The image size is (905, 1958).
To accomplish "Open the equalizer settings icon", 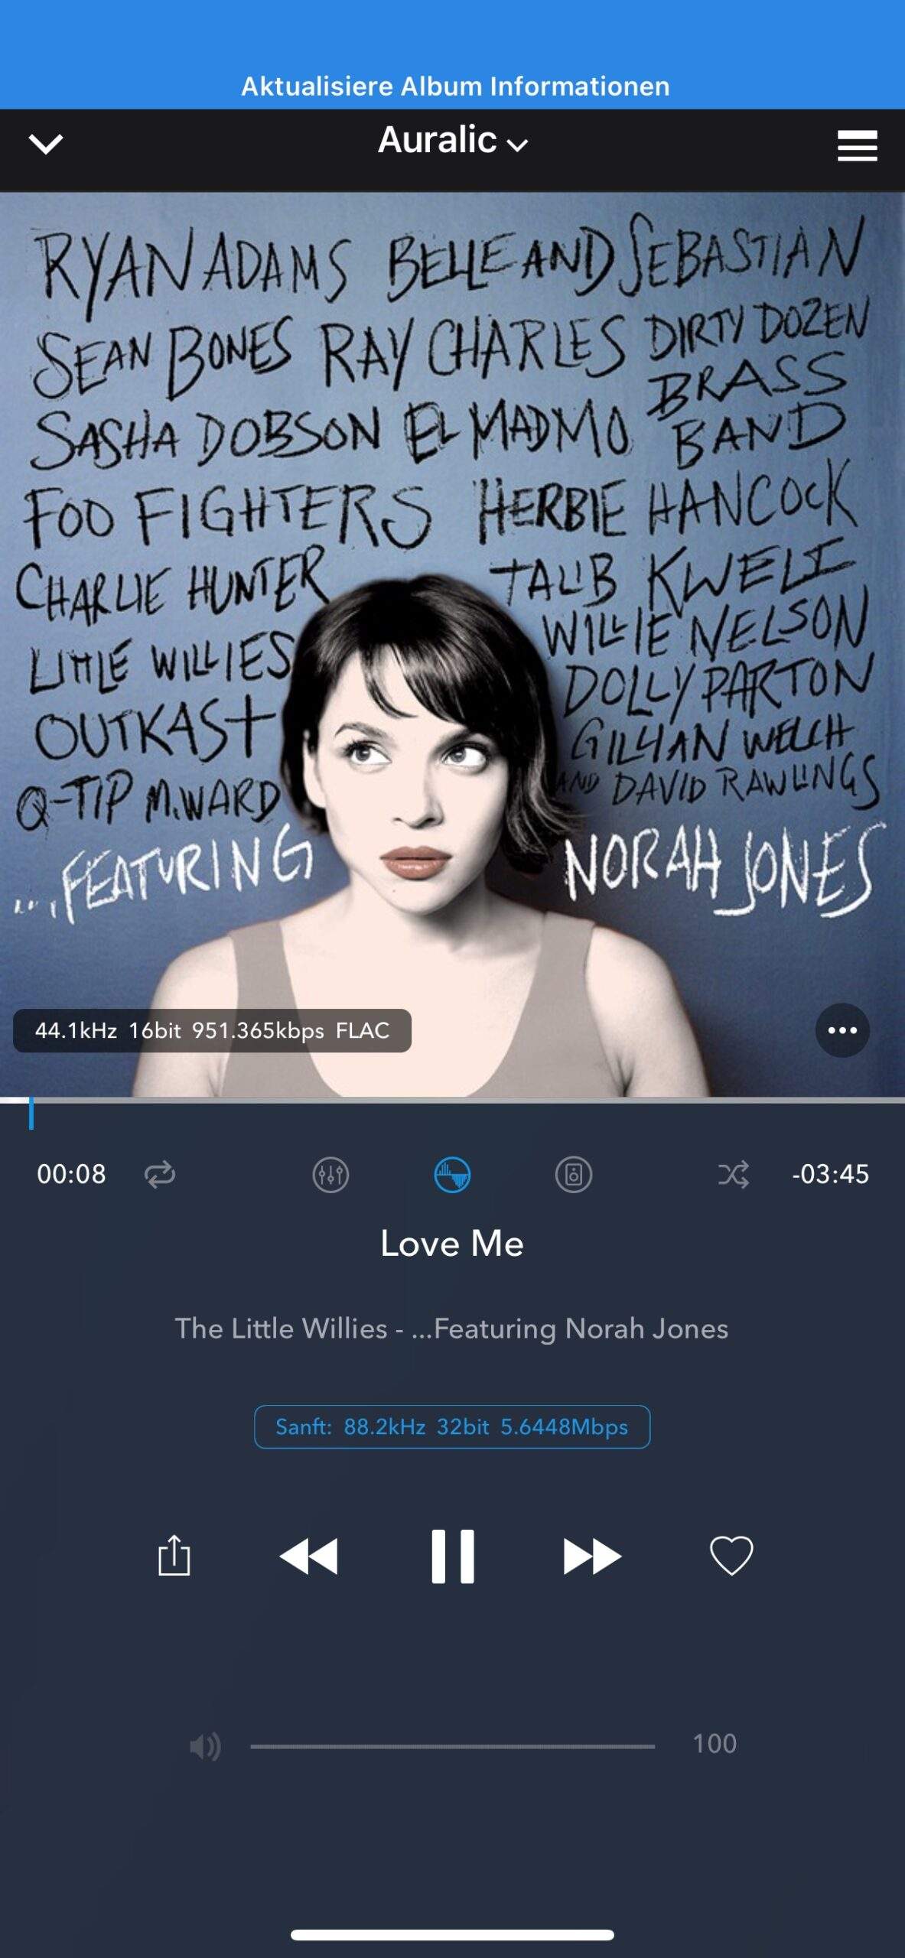I will (x=330, y=1174).
